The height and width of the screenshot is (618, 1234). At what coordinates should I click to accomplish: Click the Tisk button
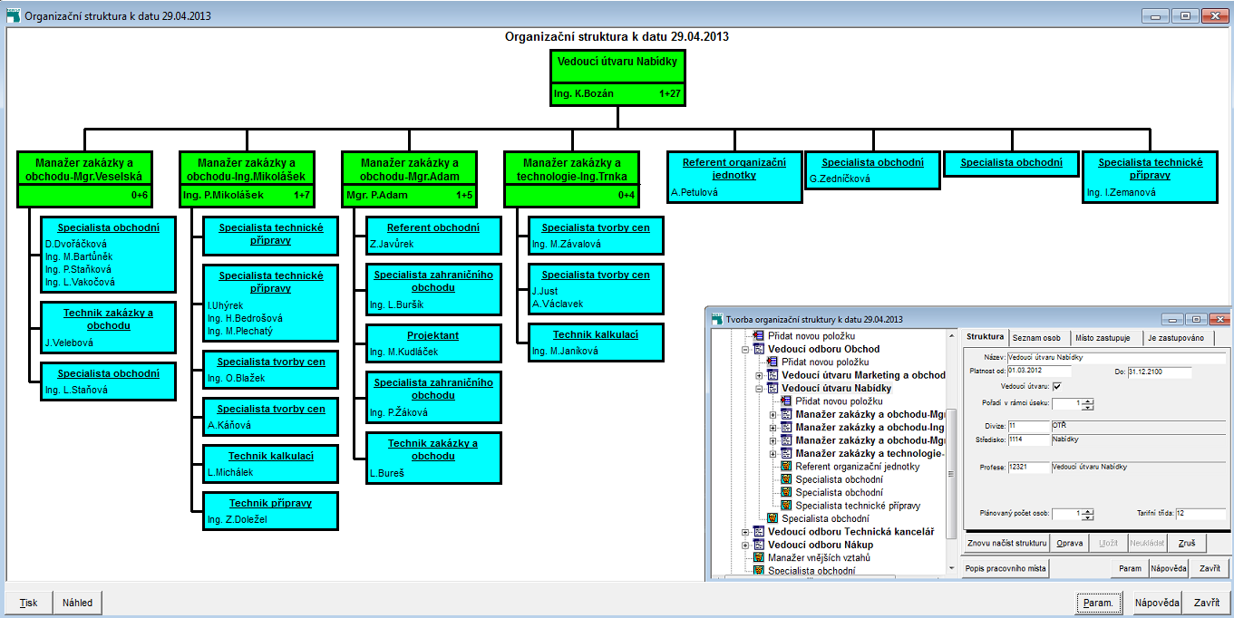pos(29,603)
